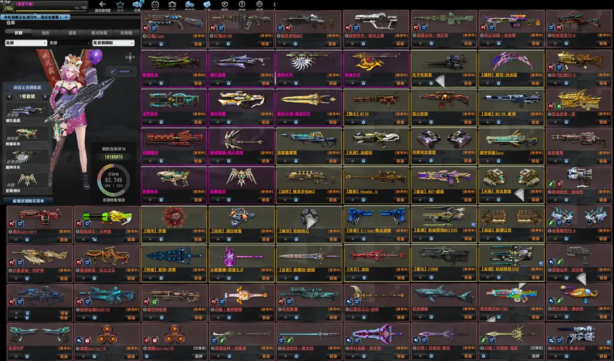614x361 pixels.
Task: Click the blue ticket icon in top bar
Action: [x=207, y=5]
